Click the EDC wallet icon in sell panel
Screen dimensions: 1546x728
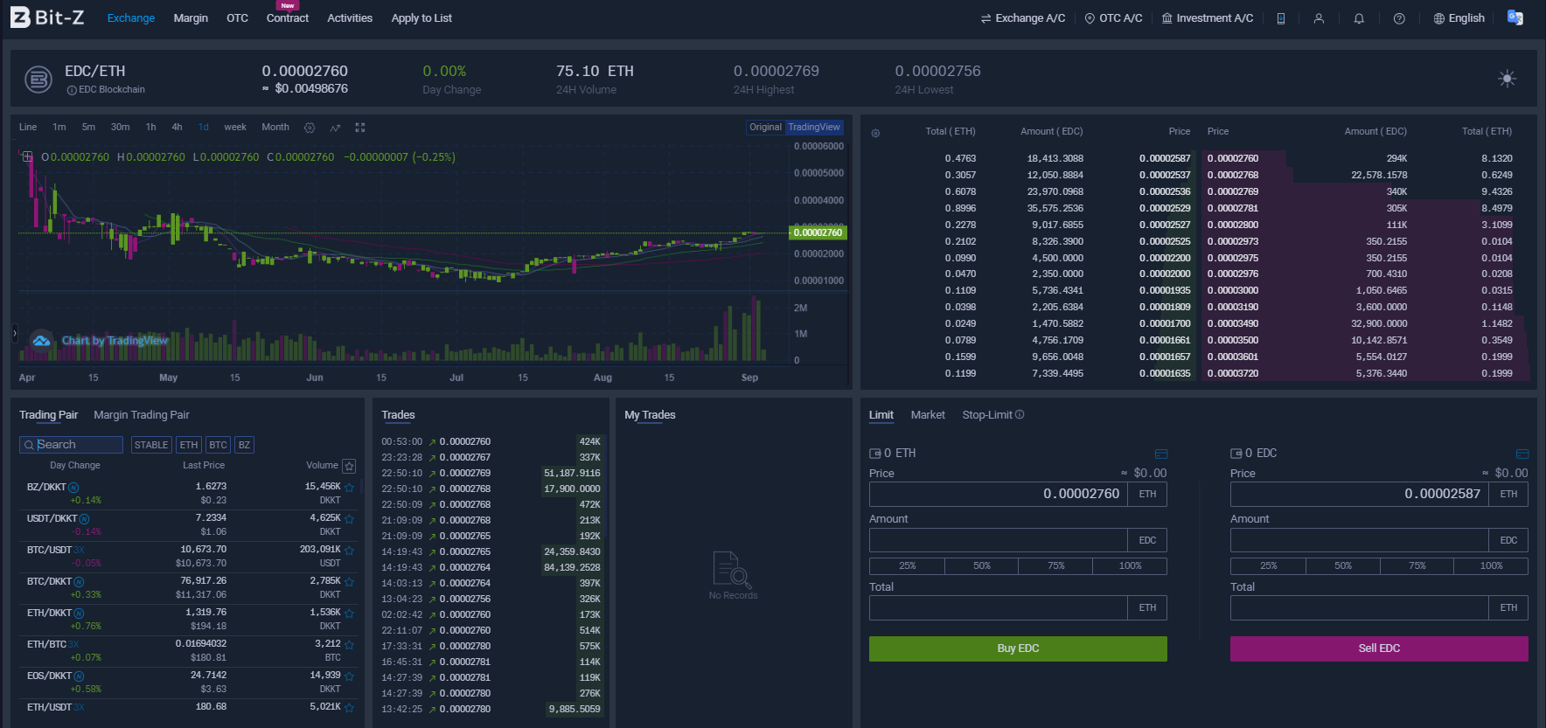point(1236,454)
